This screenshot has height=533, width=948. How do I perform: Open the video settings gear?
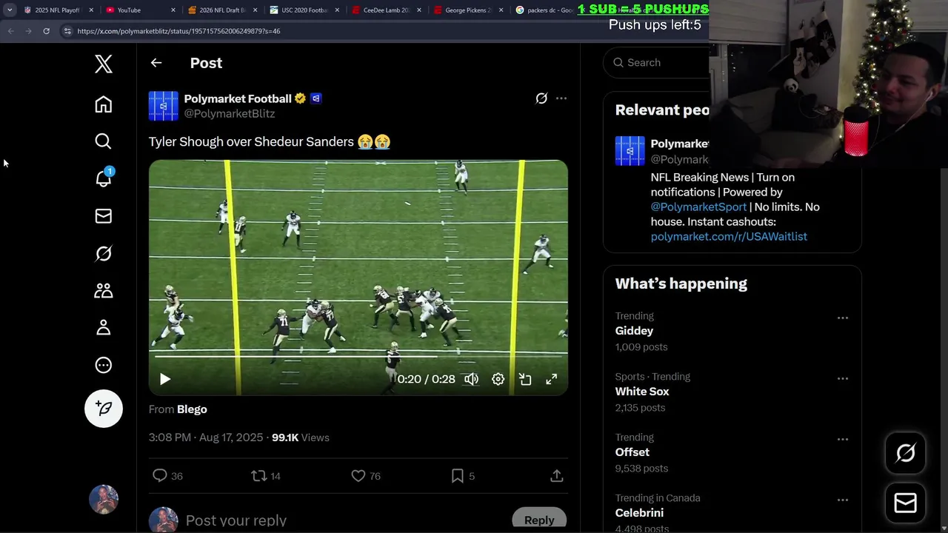[x=498, y=379]
